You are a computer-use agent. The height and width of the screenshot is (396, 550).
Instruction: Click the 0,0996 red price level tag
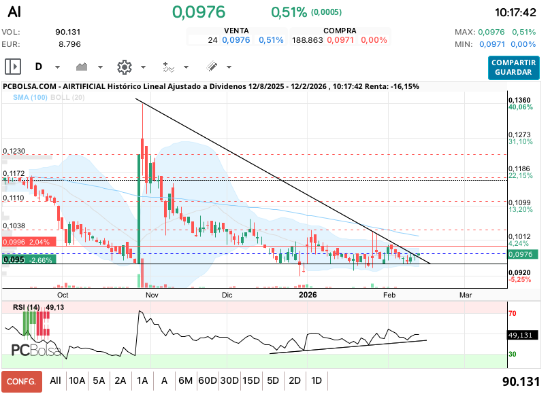pos(27,242)
